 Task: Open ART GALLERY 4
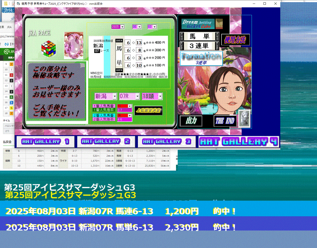tap(239, 142)
